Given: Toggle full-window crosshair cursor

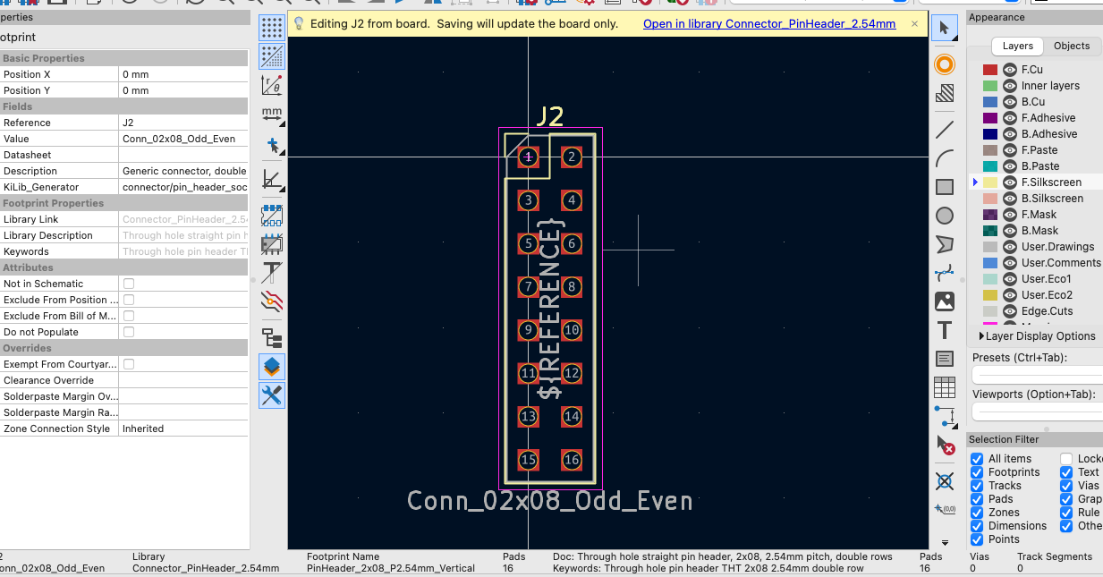Looking at the screenshot, I should point(272,144).
